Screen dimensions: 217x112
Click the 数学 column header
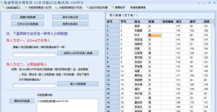196,22
